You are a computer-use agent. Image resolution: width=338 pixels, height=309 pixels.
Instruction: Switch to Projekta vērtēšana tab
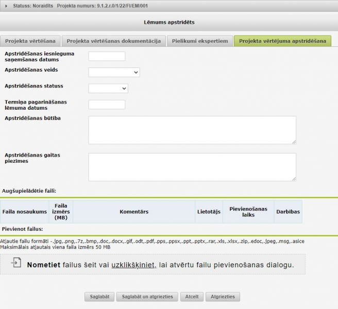tap(30, 41)
